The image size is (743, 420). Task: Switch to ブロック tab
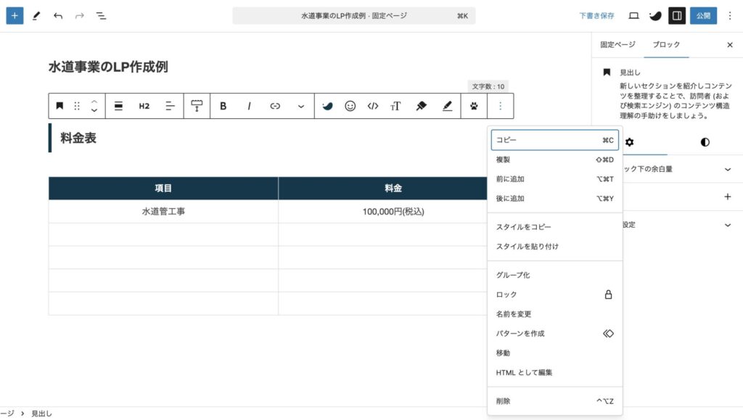tap(666, 44)
